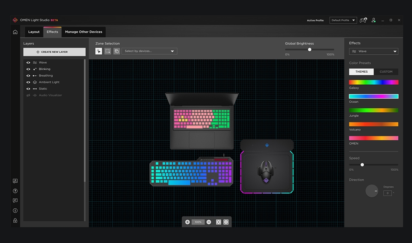412x243 pixels.
Task: Open the Default Profile dropdown
Action: pyautogui.click(x=343, y=20)
